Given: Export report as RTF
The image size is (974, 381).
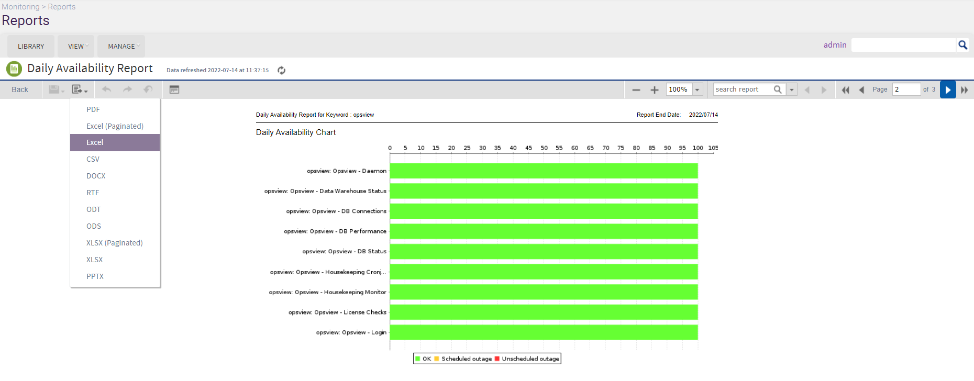Looking at the screenshot, I should pyautogui.click(x=115, y=193).
